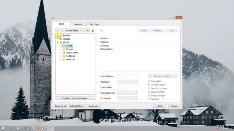Click the Edit button

[x=171, y=31]
